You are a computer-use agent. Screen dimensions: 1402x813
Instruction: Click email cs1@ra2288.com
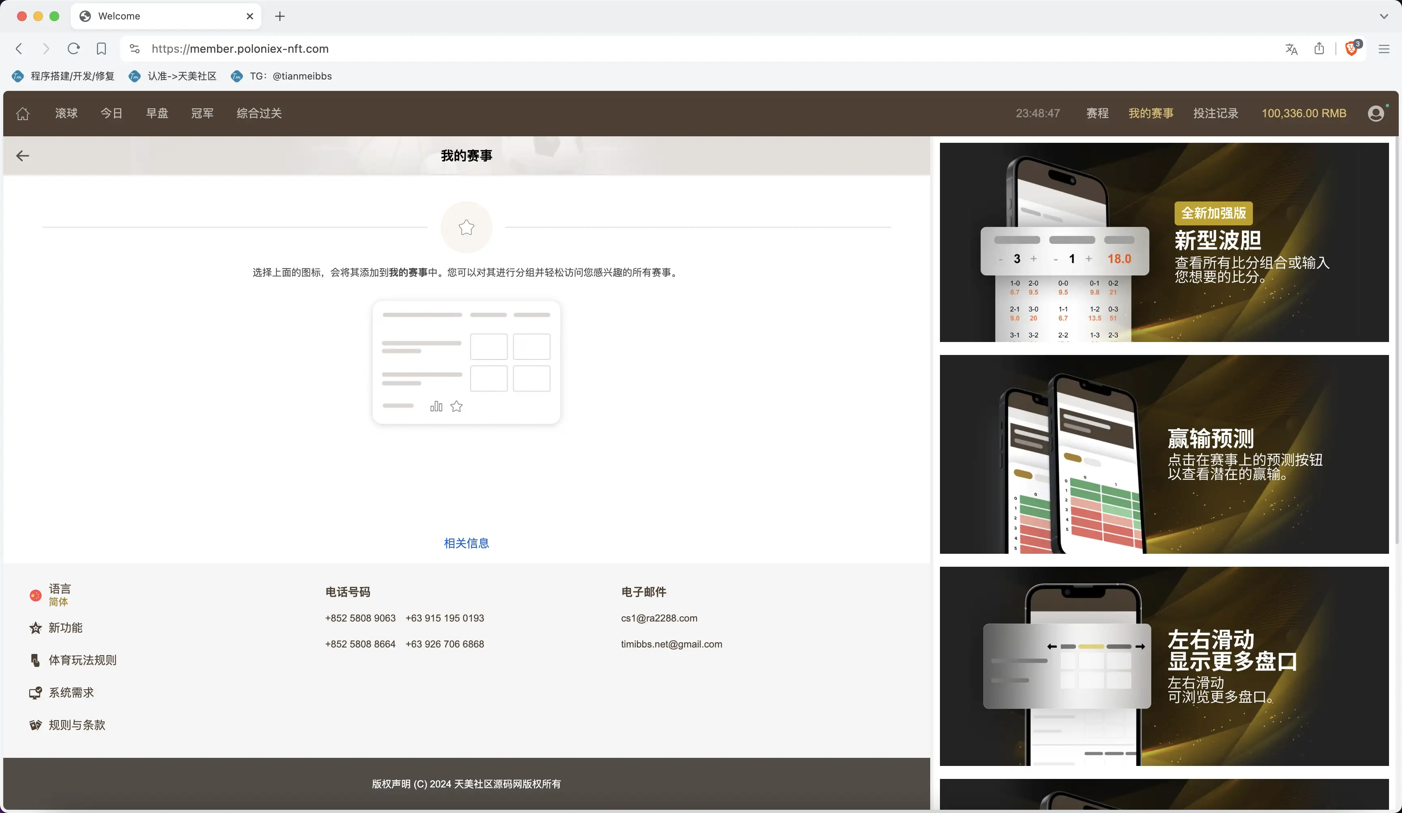tap(659, 618)
